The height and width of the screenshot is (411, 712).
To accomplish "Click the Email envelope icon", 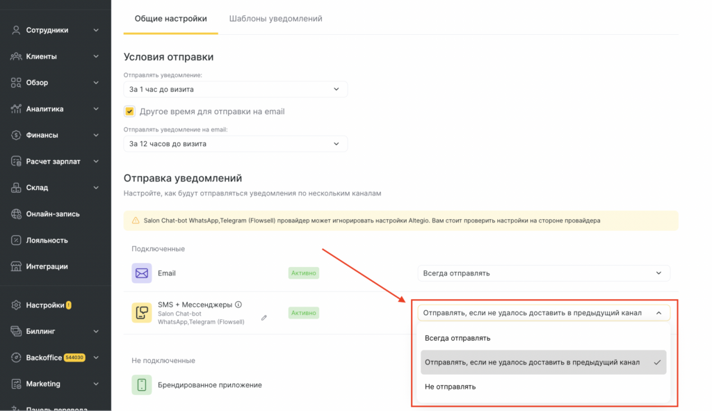I will tap(142, 273).
